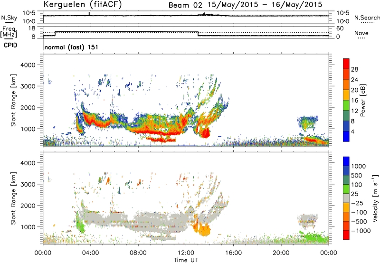The image size is (380, 263).
Task: Click the 'Slant Range [km]' label of velocity panel
Action: point(13,198)
